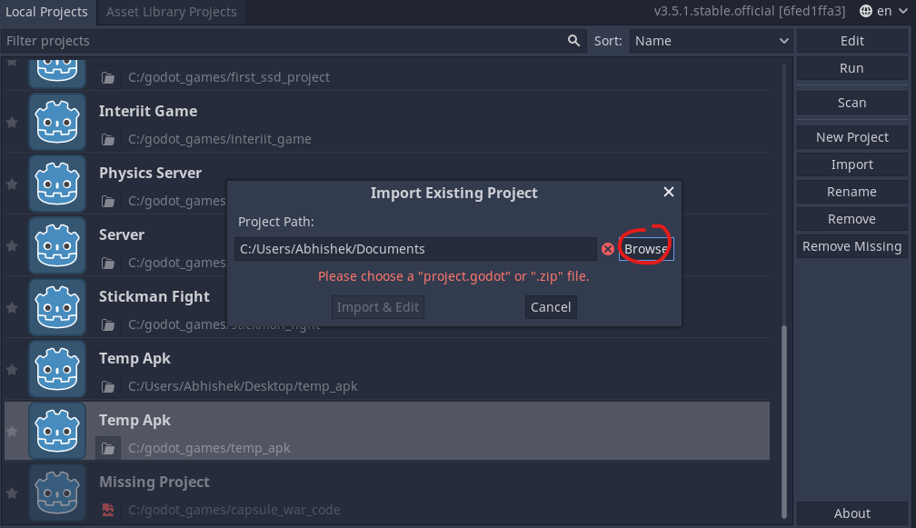This screenshot has height=528, width=916.
Task: Favorite the Interiit Game project star
Action: coord(12,123)
